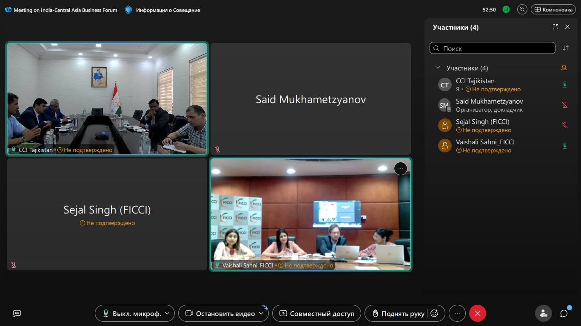Open reactions emoji picker
Screen dimensions: 581x326
(x=434, y=313)
